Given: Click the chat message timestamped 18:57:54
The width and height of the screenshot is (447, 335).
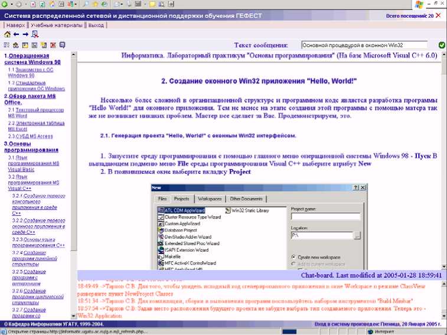Looking at the screenshot, I should coord(252,312).
